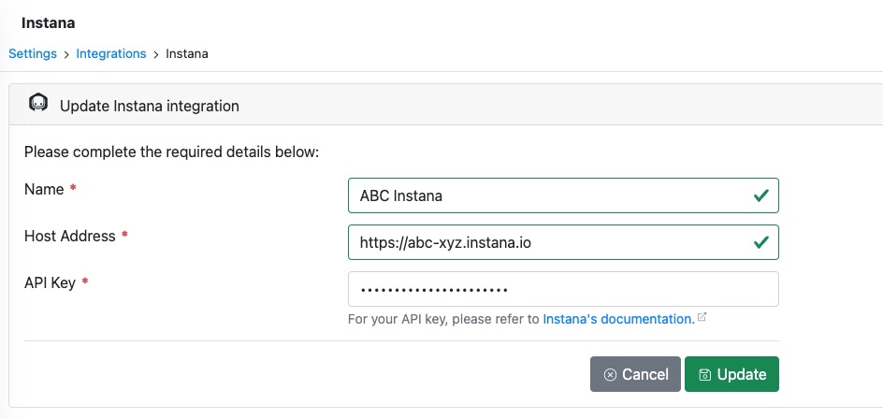Focus the API Key password field
Screen dimensions: 883x419
563,289
